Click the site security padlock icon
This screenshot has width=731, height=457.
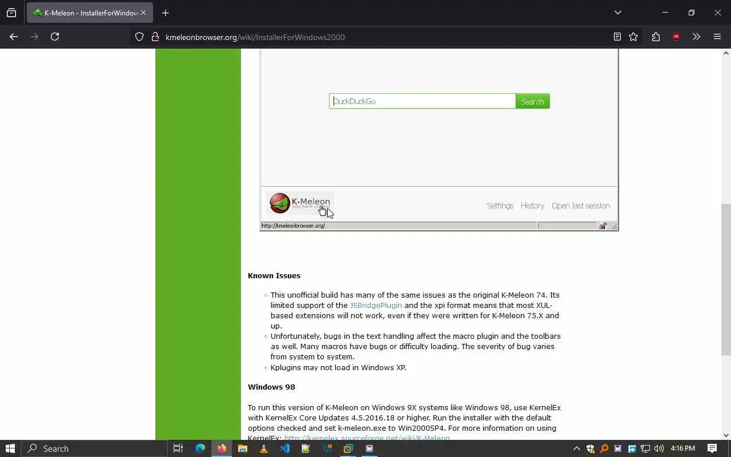(155, 37)
